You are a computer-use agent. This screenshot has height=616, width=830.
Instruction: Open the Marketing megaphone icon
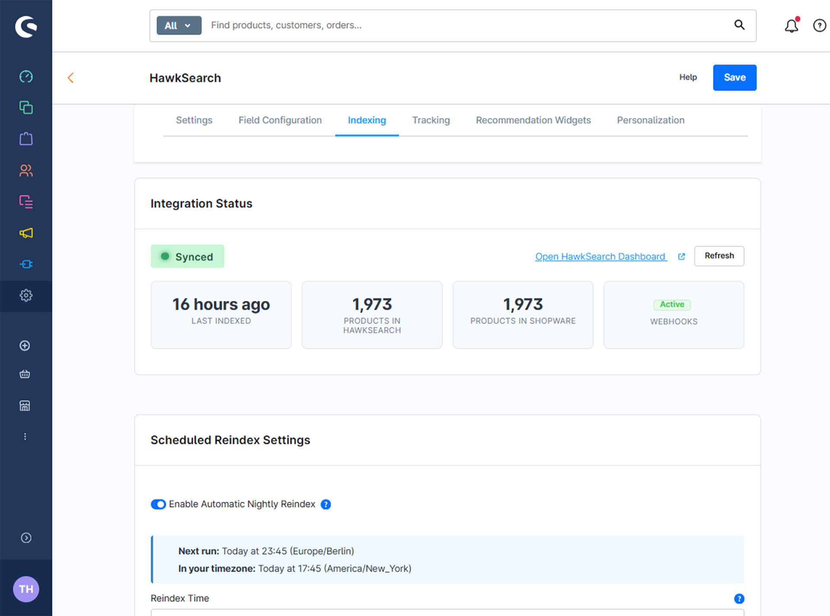[x=26, y=233]
